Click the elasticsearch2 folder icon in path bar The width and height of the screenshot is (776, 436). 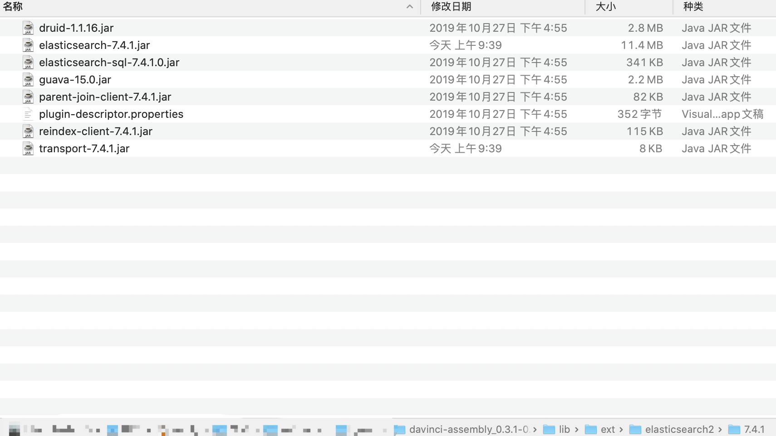(x=634, y=429)
